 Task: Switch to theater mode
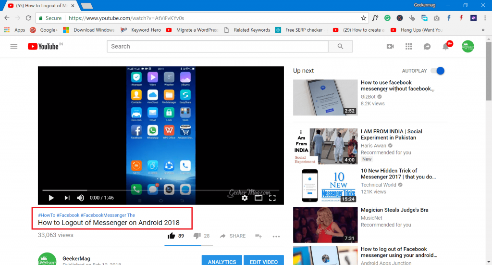pos(258,198)
